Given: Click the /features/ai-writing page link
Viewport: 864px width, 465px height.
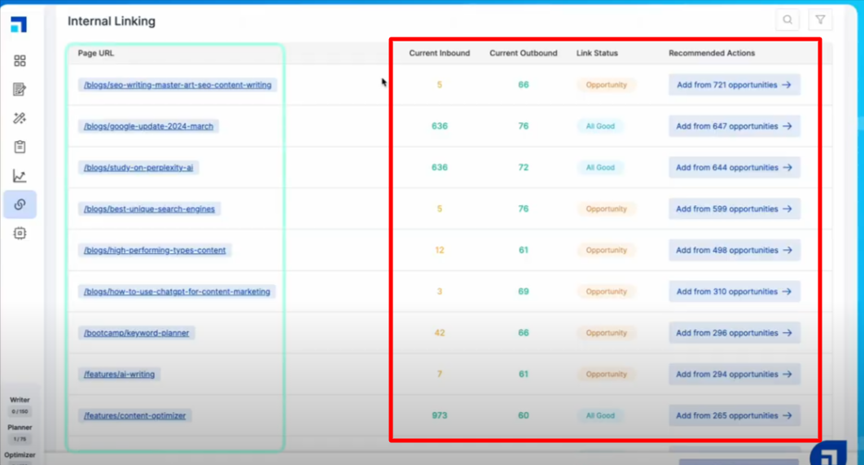Looking at the screenshot, I should 119,375.
